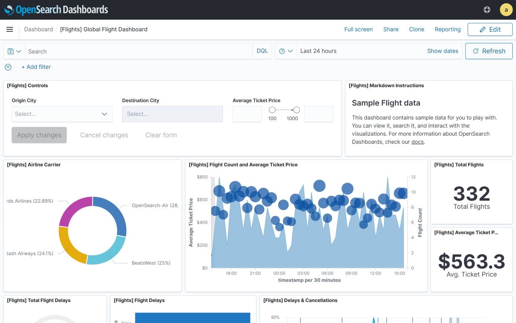The height and width of the screenshot is (323, 516).
Task: Click the Clone link
Action: 416,29
